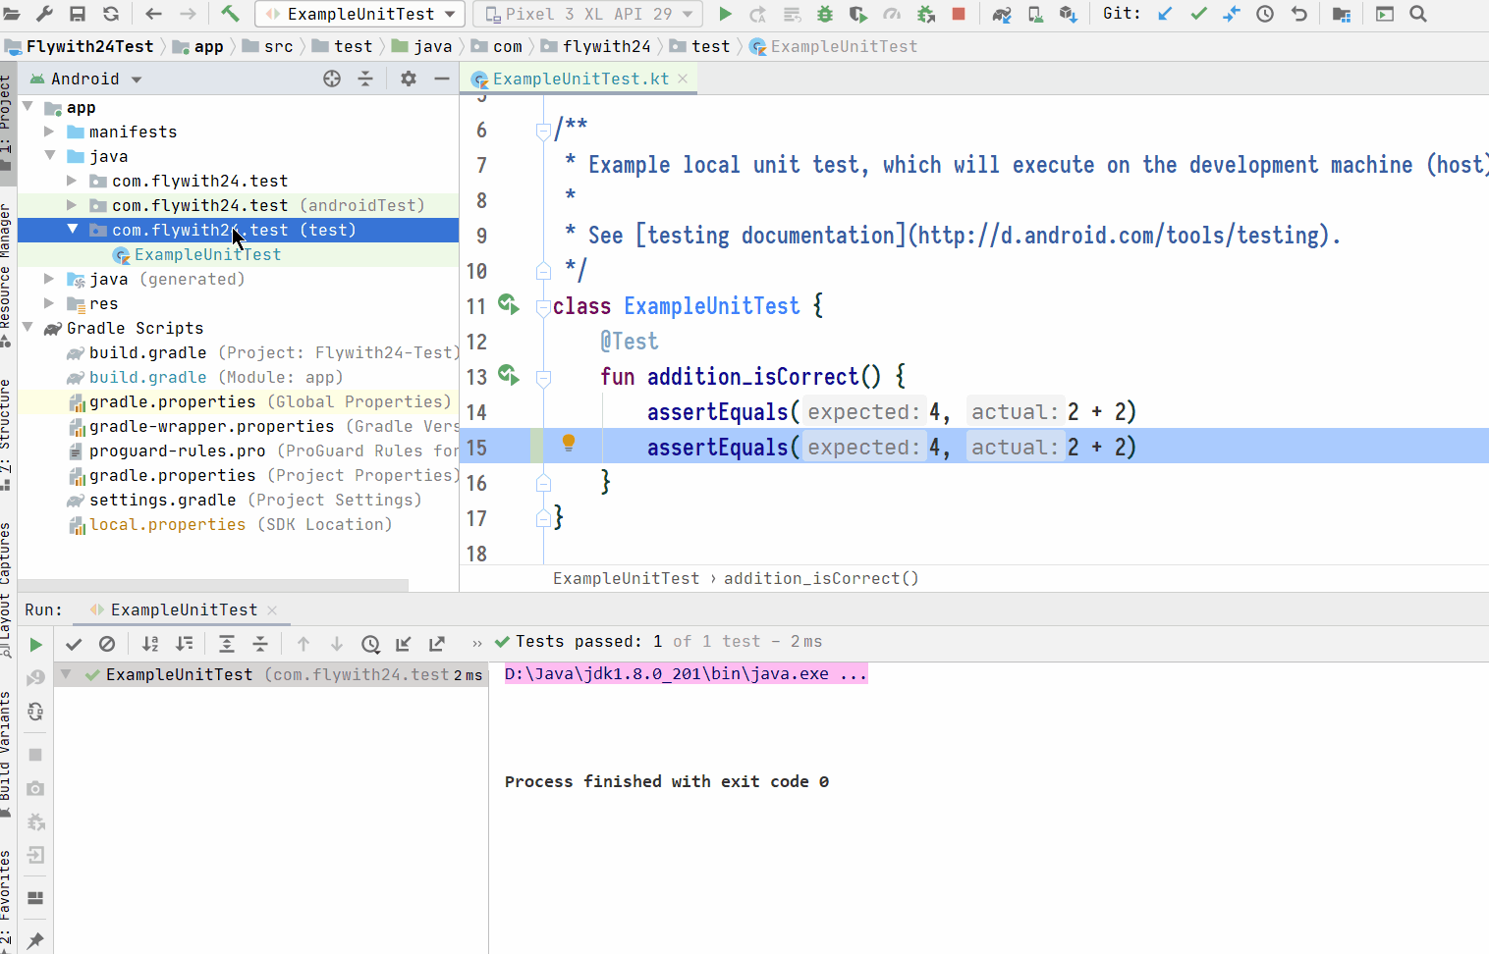Show Git history clock icon
Viewport: 1489px width, 954px height.
(1265, 14)
